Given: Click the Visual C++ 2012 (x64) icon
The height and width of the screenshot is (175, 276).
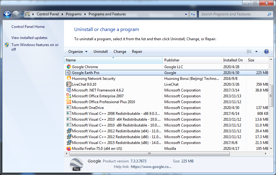Looking at the screenshot, I should (x=69, y=131).
